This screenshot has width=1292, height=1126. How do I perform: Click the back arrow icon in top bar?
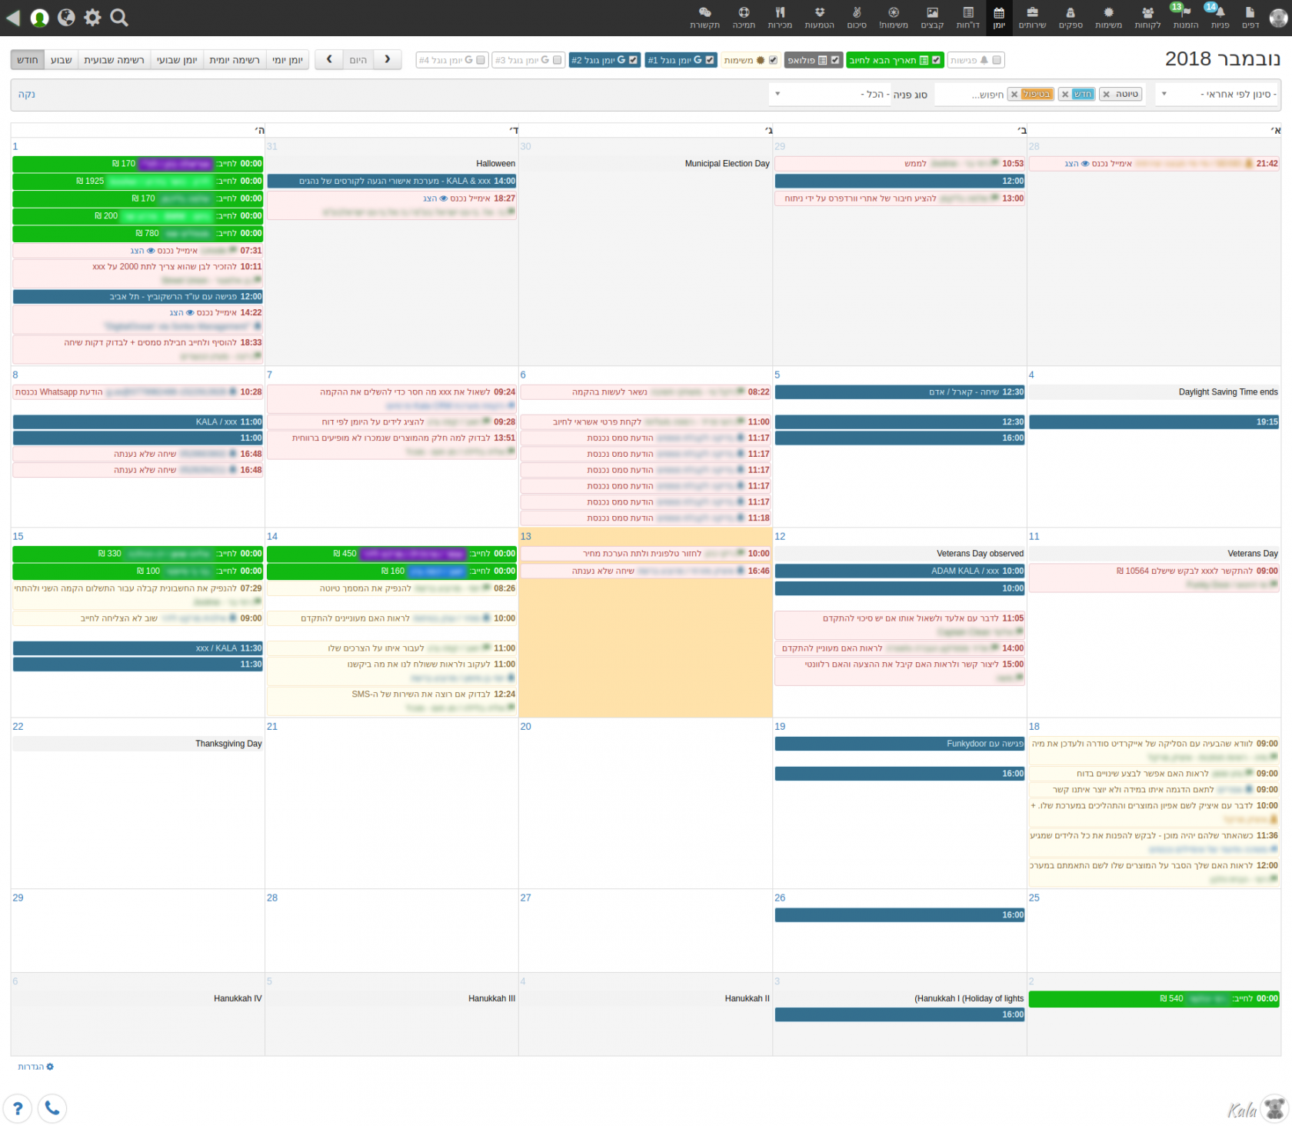[x=13, y=18]
